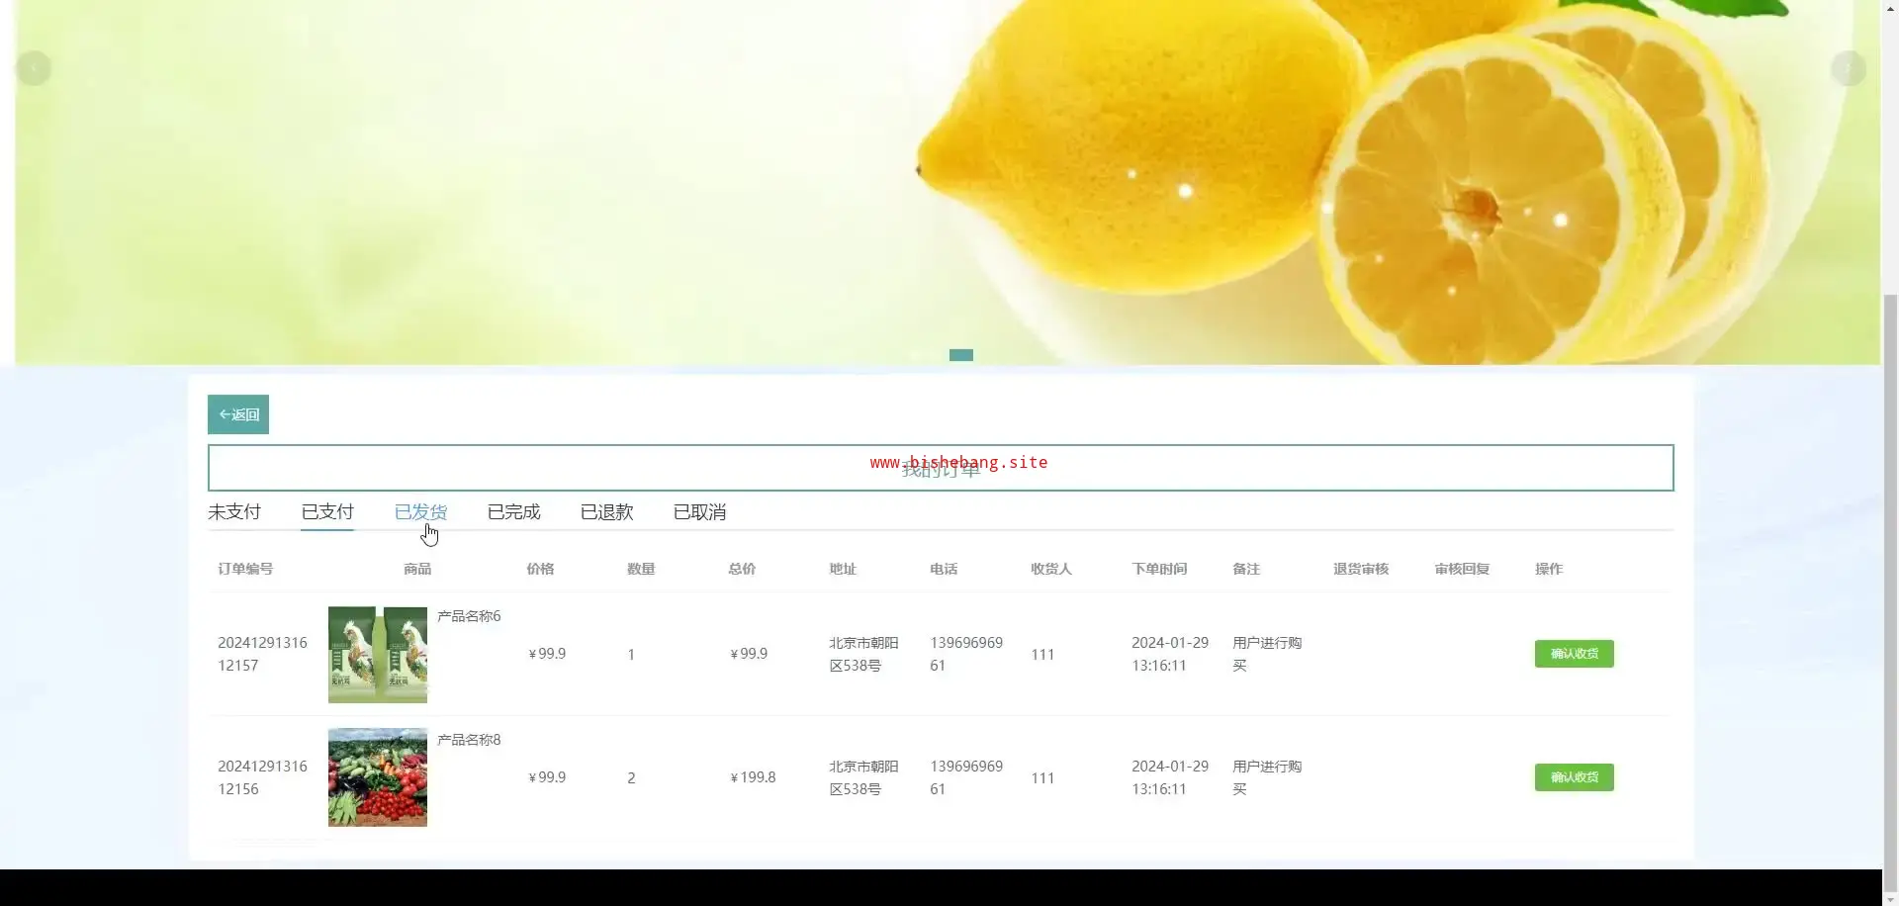
Task: Click the 产品名称8 product name
Action: 469,740
